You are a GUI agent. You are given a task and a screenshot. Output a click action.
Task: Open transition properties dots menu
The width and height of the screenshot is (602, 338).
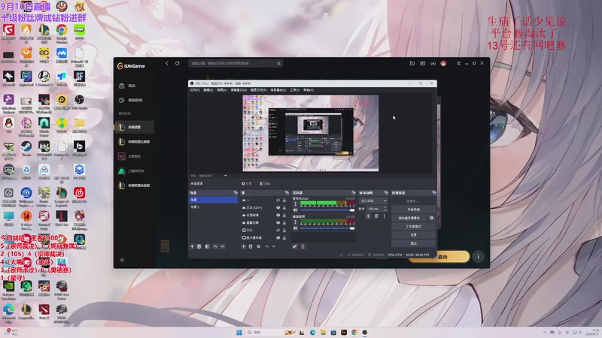pyautogui.click(x=385, y=216)
